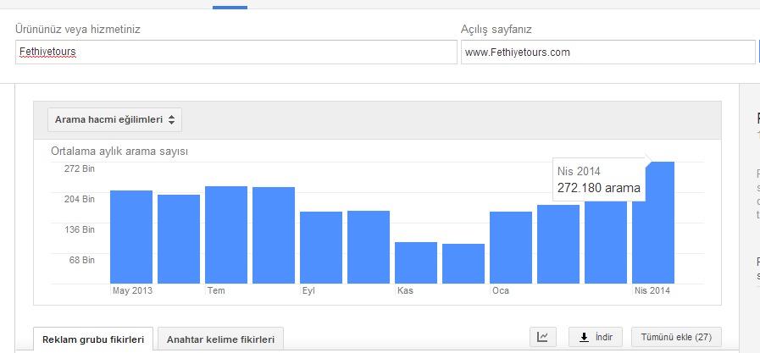Select the Tem bar in the chart

coord(226,234)
